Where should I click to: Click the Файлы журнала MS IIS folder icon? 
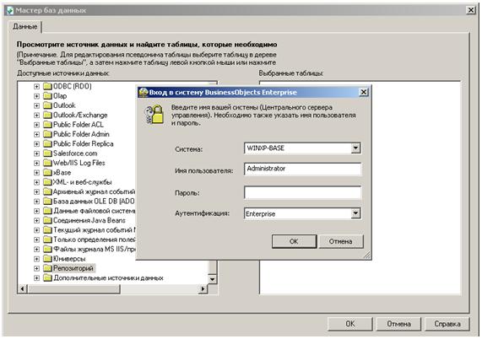pyautogui.click(x=47, y=249)
